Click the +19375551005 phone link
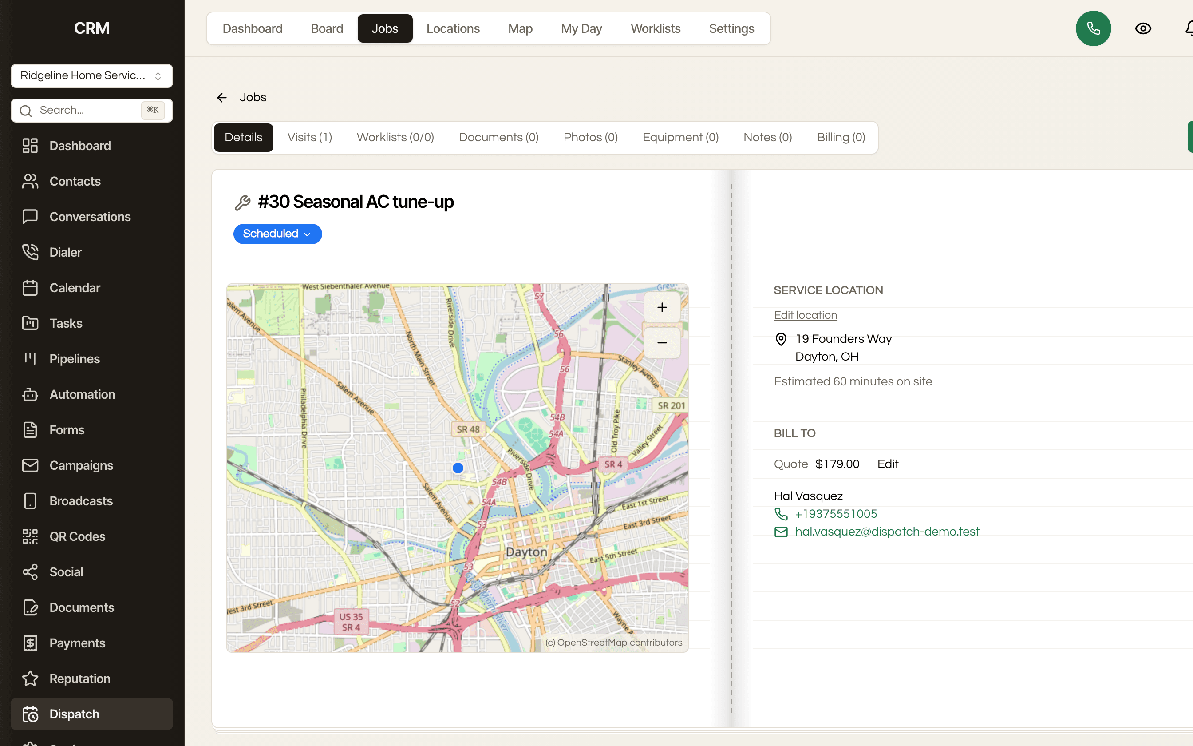 pyautogui.click(x=836, y=514)
